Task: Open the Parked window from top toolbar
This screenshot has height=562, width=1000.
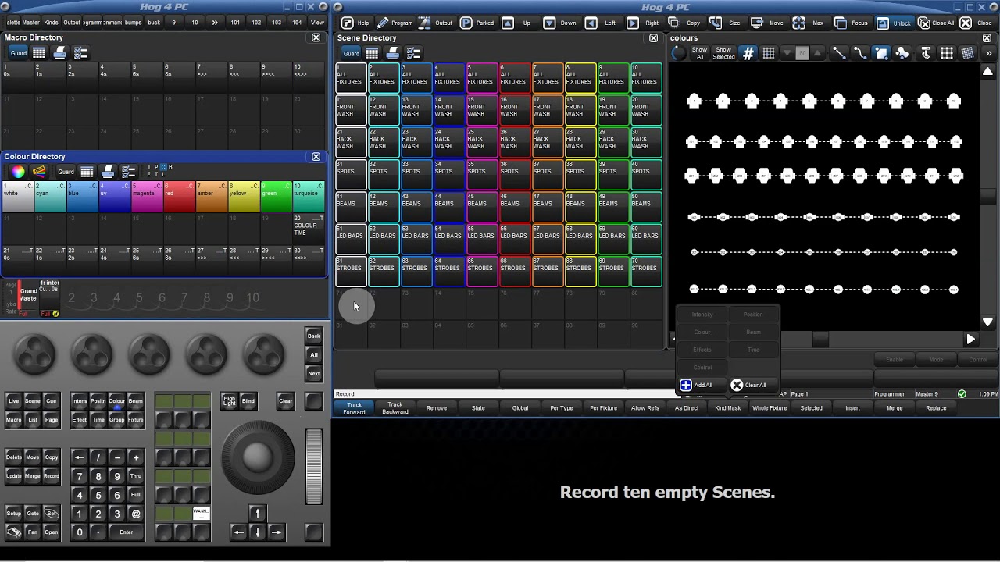Action: 477,23
